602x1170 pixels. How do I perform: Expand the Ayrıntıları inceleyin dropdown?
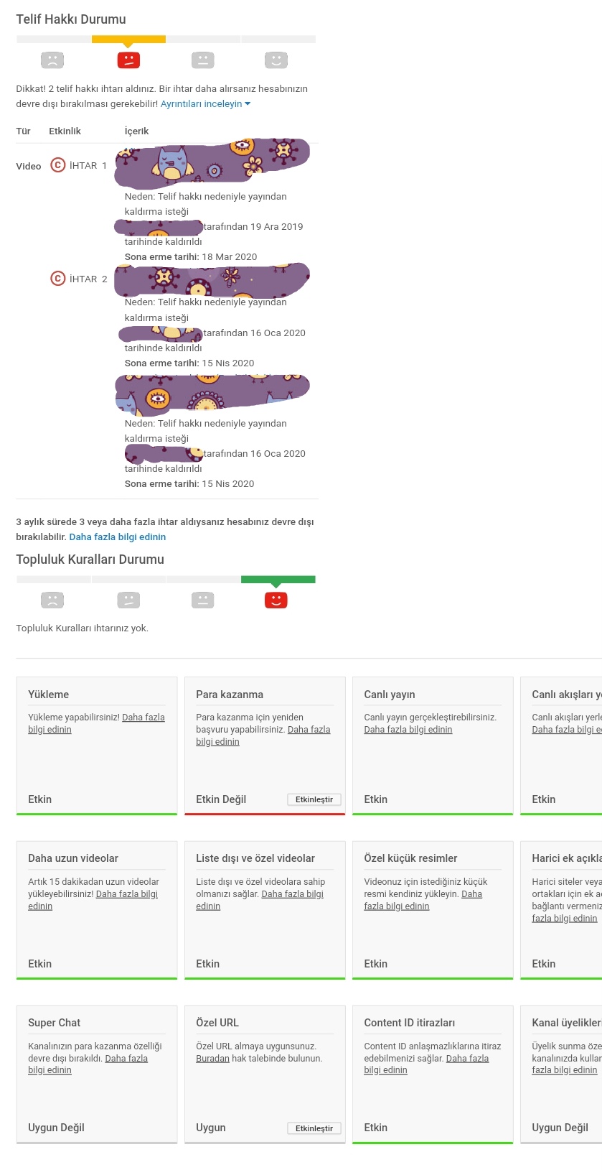pos(205,104)
